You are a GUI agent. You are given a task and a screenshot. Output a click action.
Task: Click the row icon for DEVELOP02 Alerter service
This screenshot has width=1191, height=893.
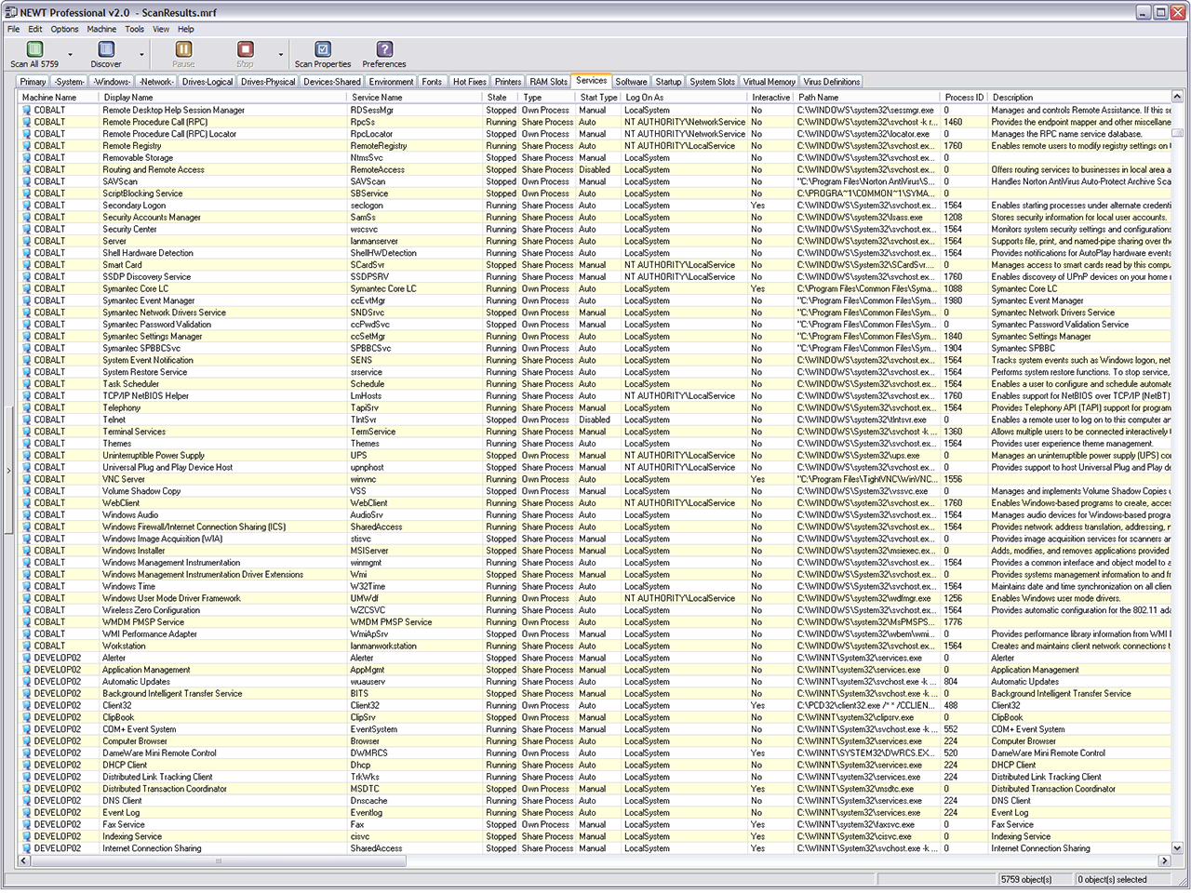(x=26, y=658)
